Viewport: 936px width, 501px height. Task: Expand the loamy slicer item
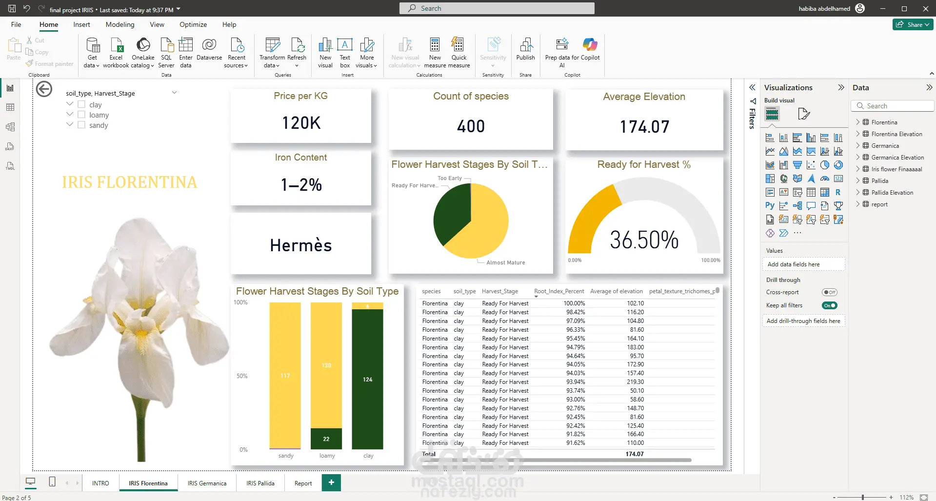tap(70, 114)
